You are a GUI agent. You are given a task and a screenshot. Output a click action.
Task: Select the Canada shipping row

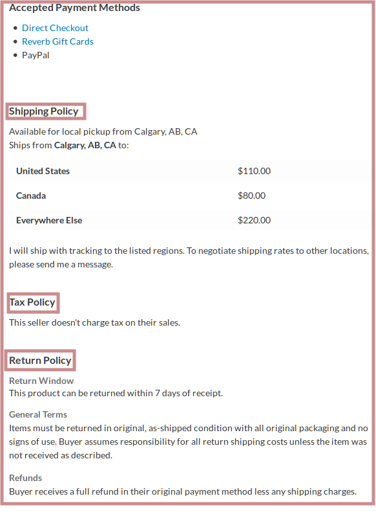click(189, 196)
